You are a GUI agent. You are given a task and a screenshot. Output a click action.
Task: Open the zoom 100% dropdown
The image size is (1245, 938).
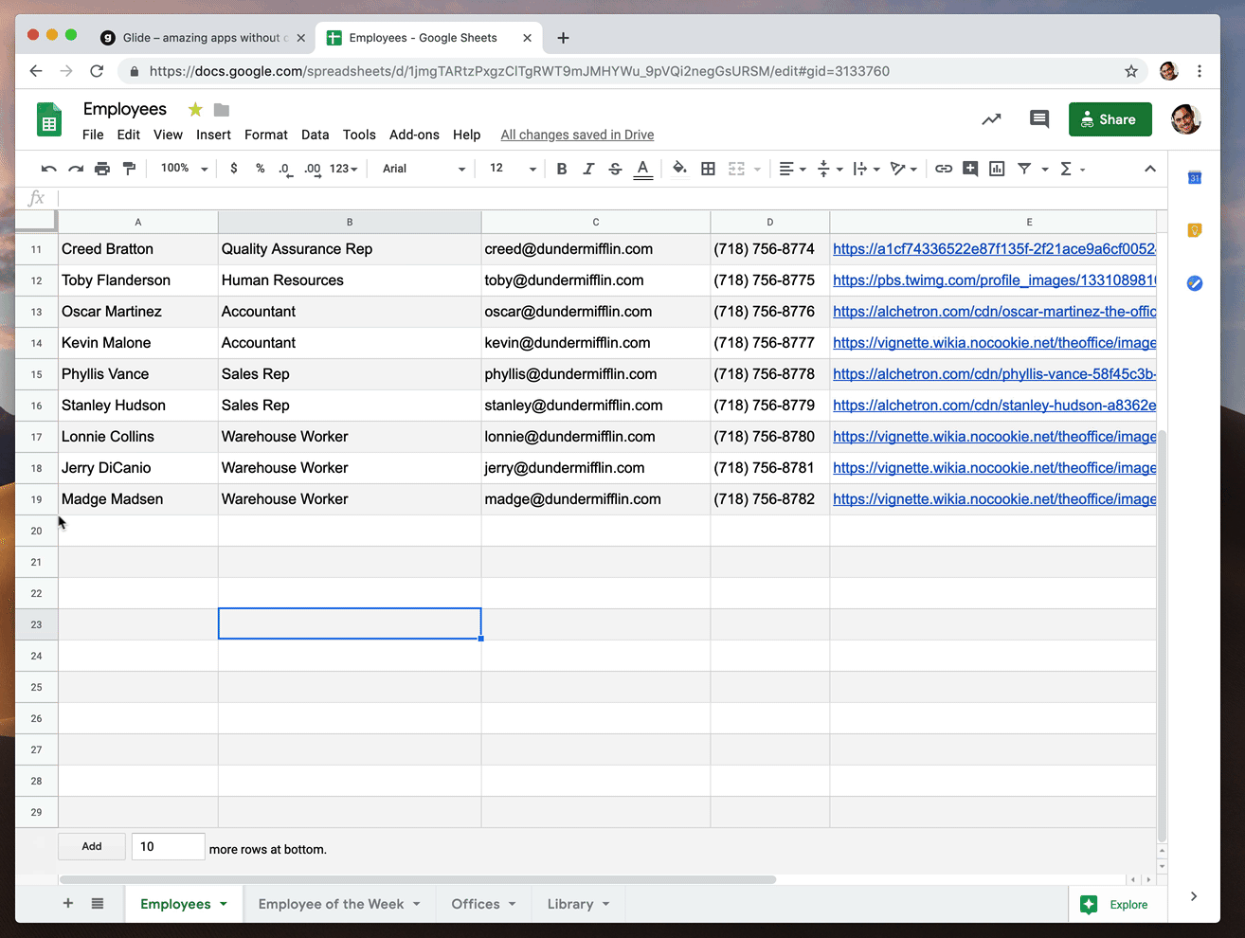pos(184,169)
